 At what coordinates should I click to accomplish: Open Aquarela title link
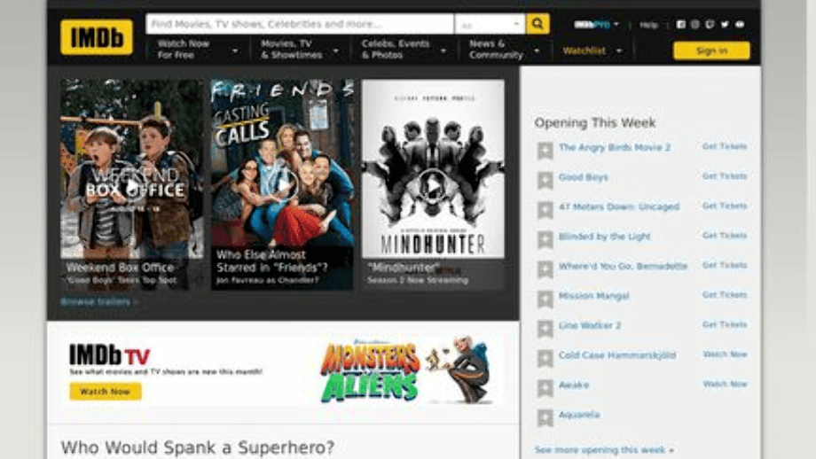tap(579, 414)
